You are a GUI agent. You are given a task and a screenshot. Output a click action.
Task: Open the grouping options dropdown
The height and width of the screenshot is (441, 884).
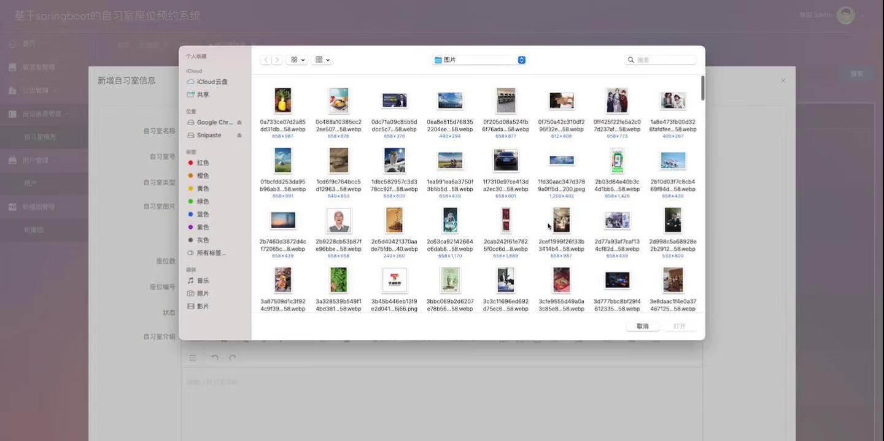coord(322,60)
